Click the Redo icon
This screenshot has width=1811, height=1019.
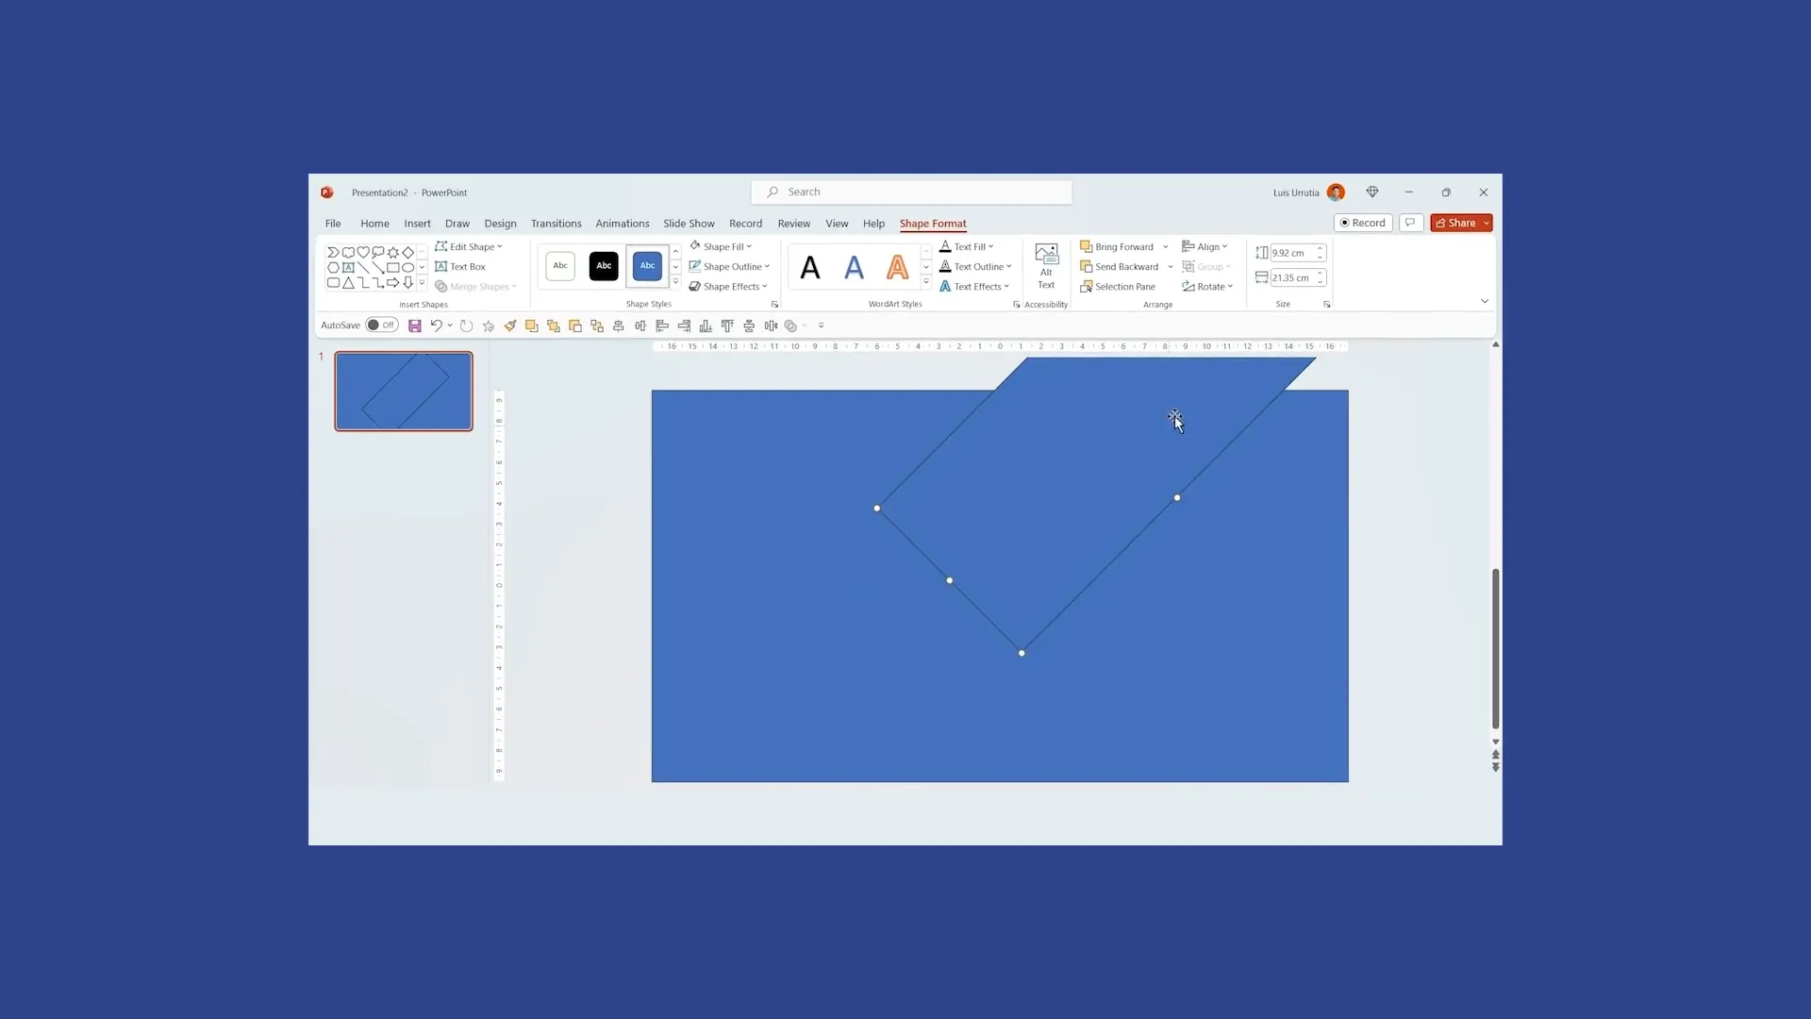pyautogui.click(x=466, y=326)
